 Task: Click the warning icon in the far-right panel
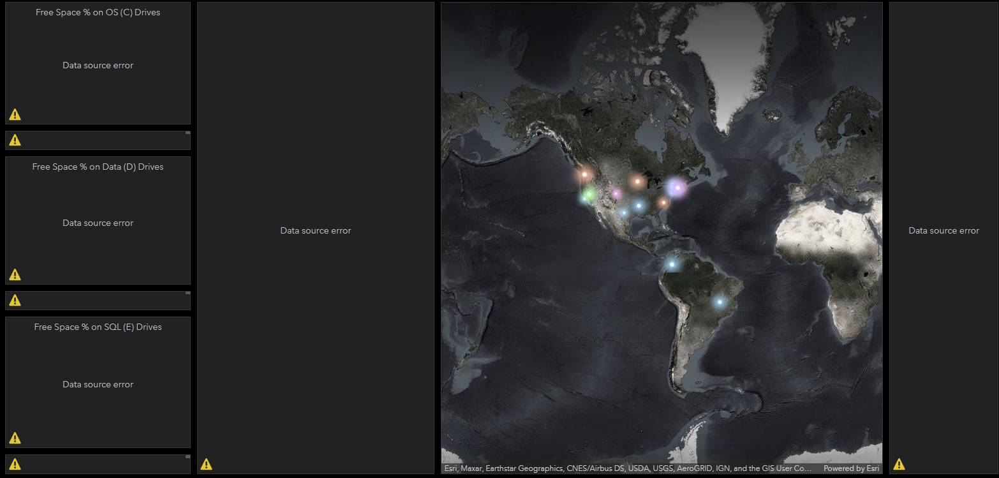[899, 464]
